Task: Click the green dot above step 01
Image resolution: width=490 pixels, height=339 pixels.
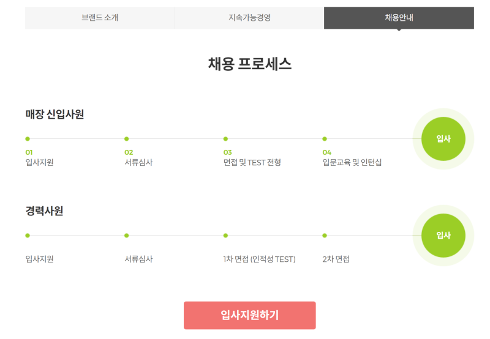Action: click(x=28, y=139)
